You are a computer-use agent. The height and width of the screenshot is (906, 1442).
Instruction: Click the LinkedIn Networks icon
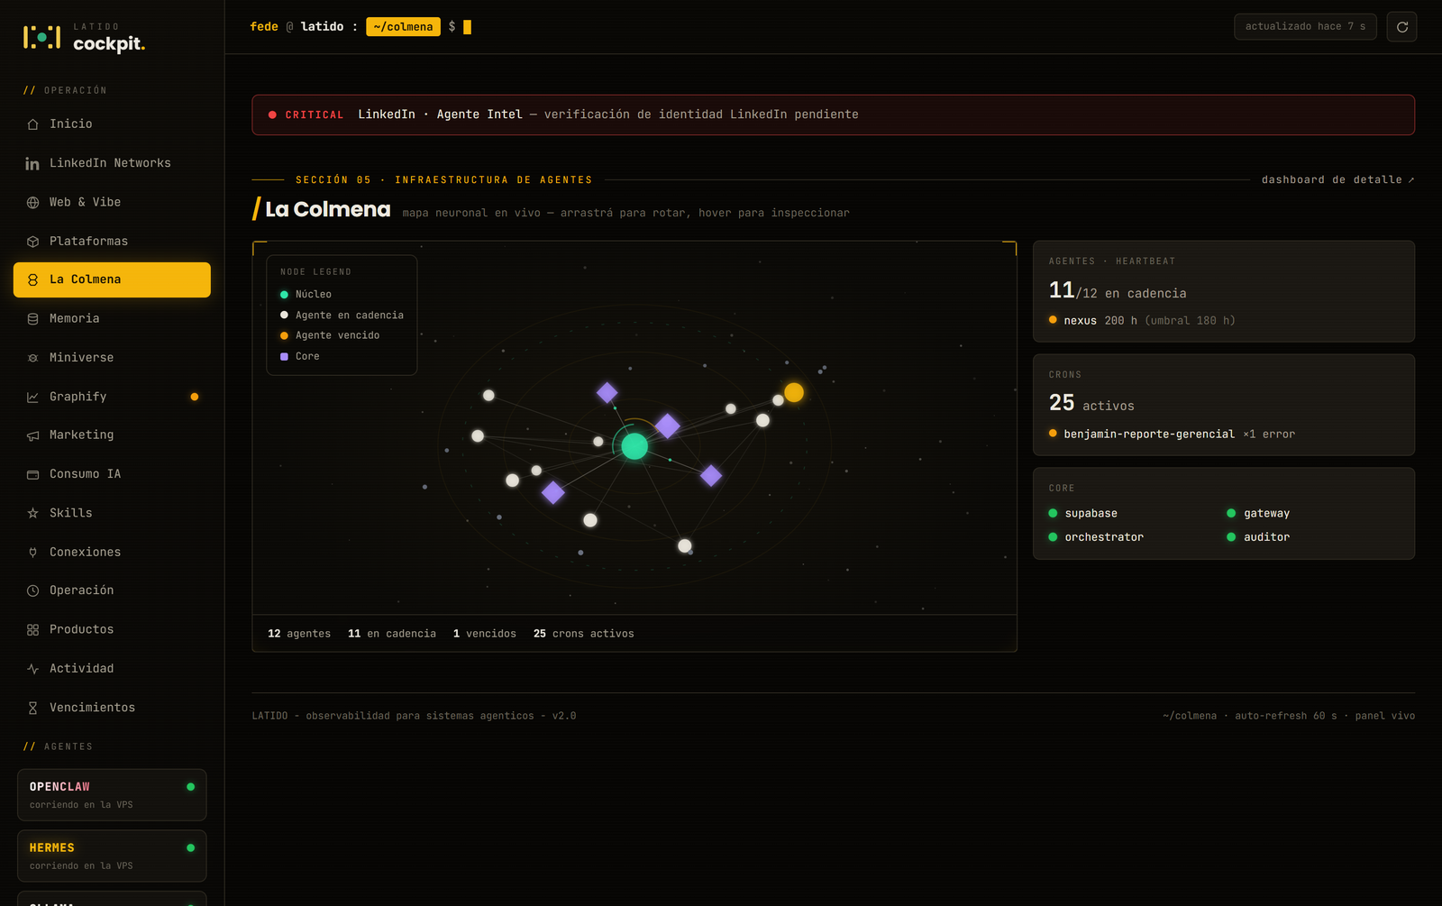coord(32,163)
